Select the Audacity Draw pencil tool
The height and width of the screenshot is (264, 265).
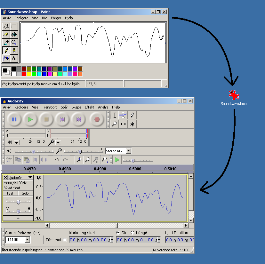click(132, 115)
